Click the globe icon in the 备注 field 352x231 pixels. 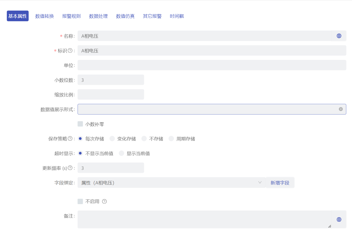point(339,220)
